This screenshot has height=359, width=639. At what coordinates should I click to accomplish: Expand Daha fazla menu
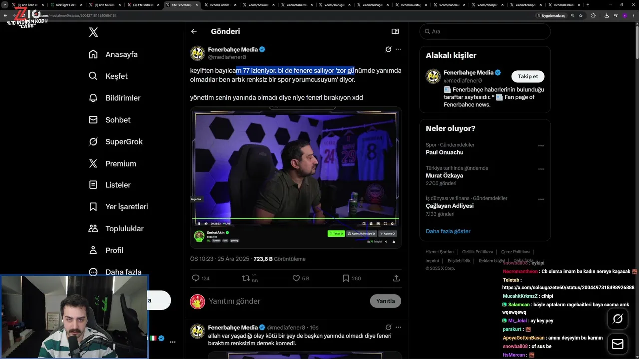pos(115,272)
